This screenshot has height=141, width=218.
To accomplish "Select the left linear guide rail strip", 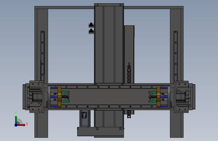I will 42,56.
